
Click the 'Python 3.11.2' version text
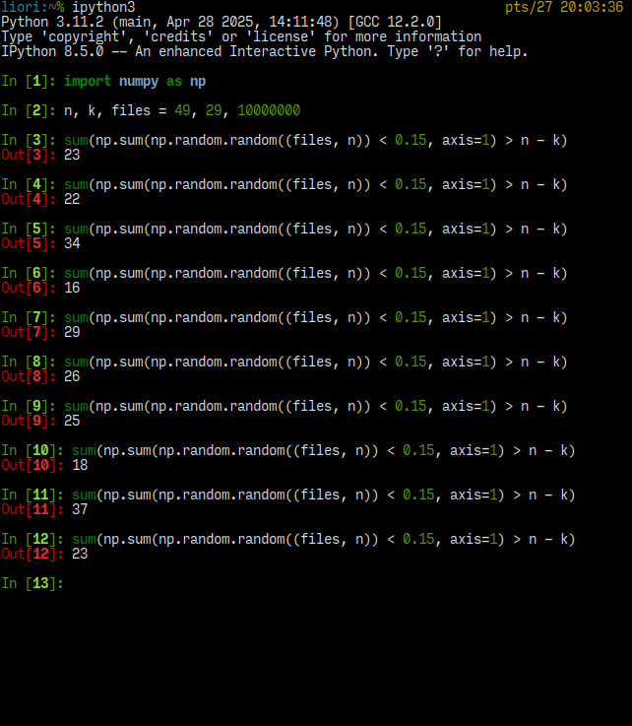[x=51, y=22]
